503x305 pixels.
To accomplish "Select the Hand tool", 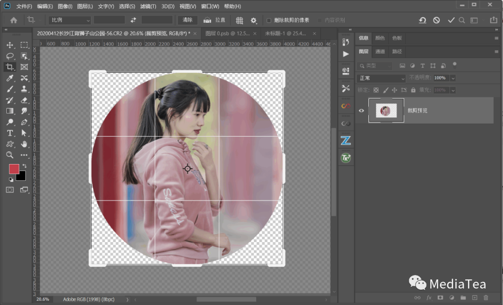I will tap(24, 144).
